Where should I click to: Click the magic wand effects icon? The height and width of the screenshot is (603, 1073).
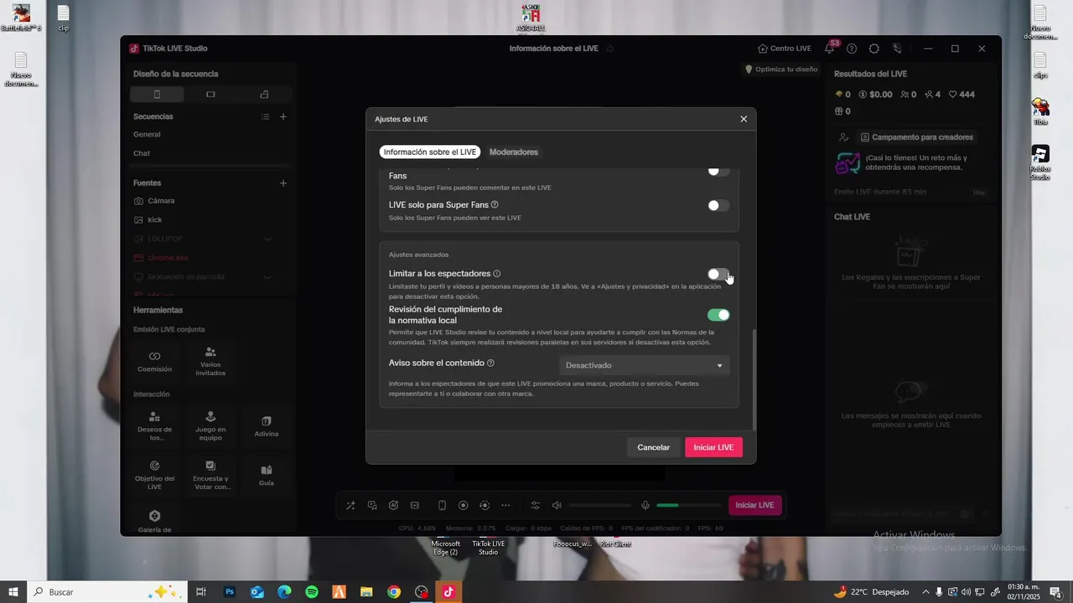click(x=350, y=505)
